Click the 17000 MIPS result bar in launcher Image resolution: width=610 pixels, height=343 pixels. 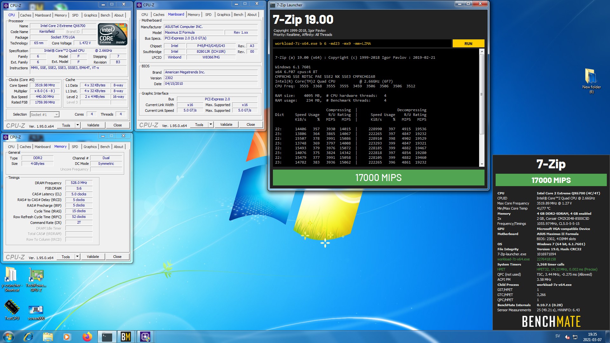pyautogui.click(x=378, y=178)
